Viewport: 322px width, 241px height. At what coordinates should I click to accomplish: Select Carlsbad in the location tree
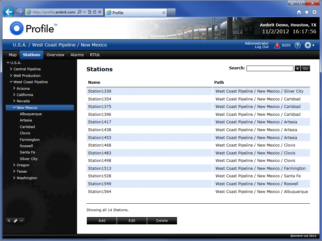tap(27, 127)
